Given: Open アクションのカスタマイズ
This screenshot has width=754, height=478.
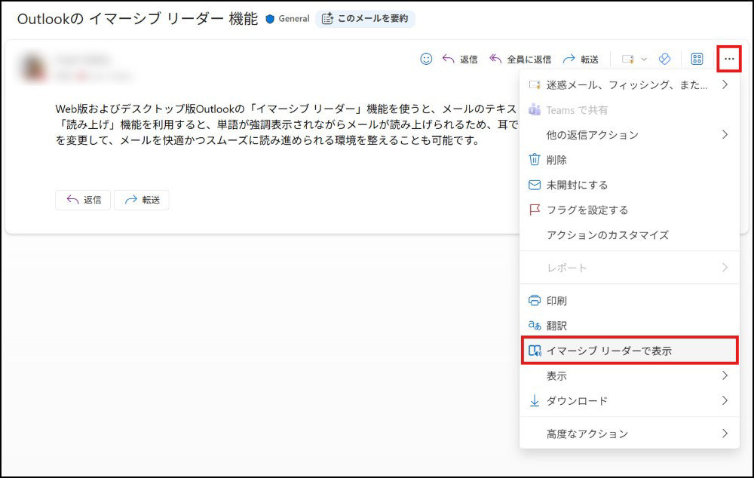Looking at the screenshot, I should [x=630, y=235].
